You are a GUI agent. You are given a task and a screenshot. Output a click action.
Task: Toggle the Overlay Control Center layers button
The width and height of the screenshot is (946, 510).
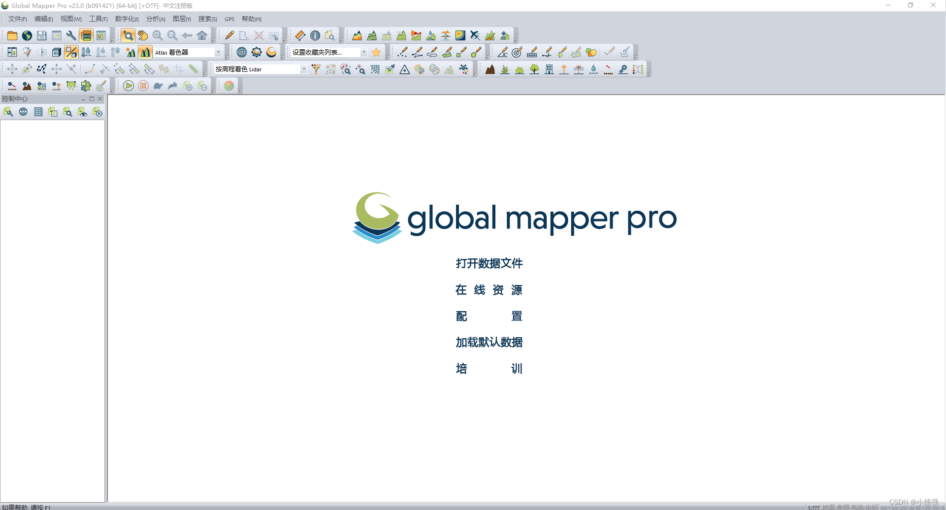(x=86, y=35)
